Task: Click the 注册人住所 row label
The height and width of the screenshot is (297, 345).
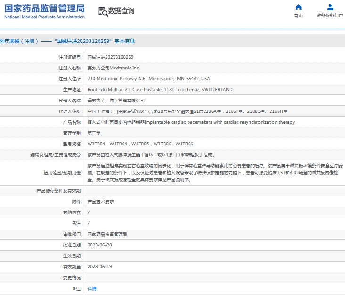Action: pos(70,79)
